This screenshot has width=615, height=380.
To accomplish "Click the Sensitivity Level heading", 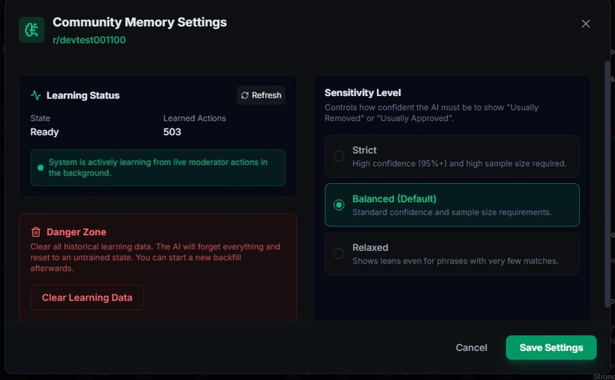I will (x=362, y=93).
